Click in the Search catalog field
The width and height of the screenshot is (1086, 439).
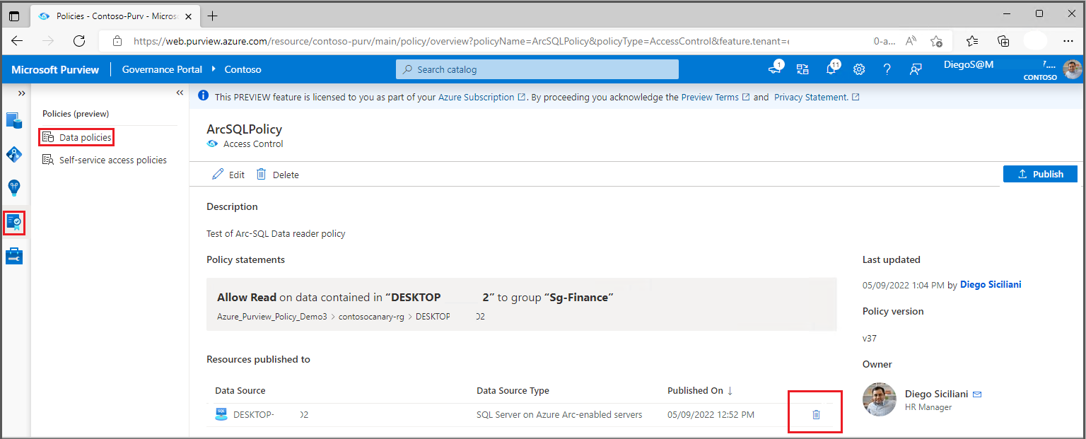pyautogui.click(x=537, y=69)
